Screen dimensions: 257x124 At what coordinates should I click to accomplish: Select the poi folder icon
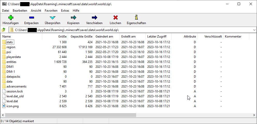tap(4, 52)
